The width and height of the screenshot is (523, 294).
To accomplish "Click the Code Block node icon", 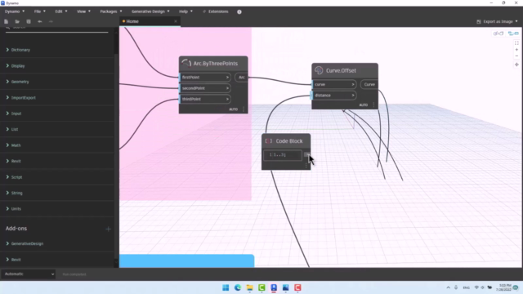I will pyautogui.click(x=269, y=141).
